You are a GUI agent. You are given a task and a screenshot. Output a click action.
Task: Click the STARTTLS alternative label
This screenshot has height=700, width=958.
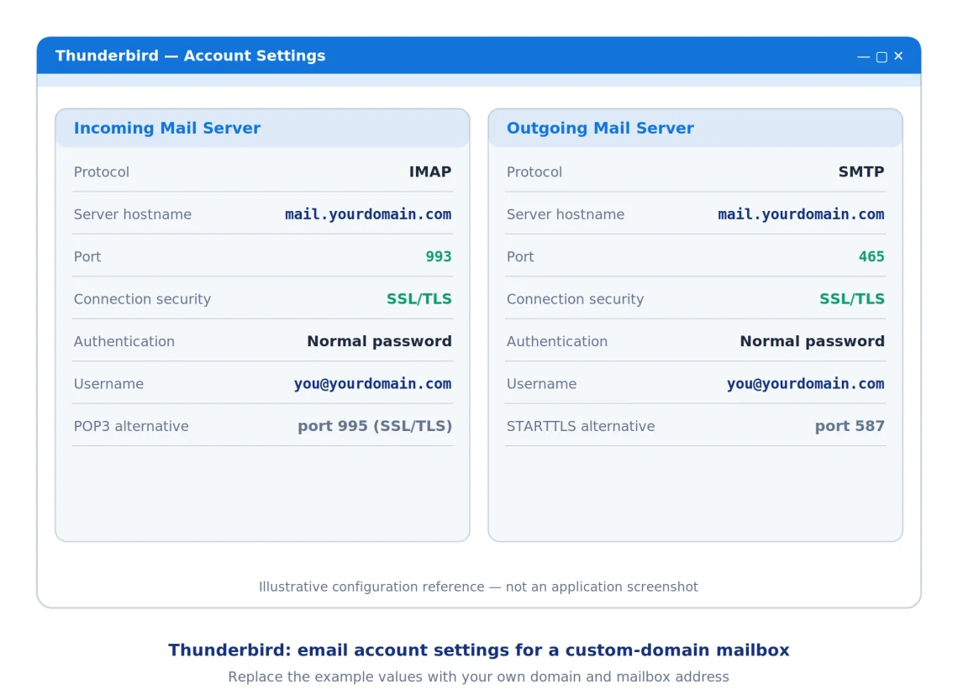point(581,426)
